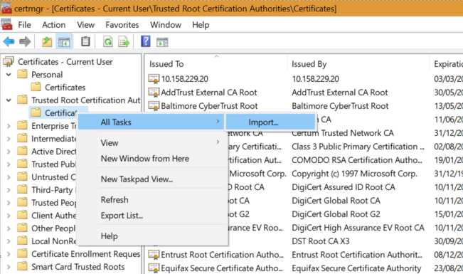Click Trusted Root Certification Authorities folder icon

pyautogui.click(x=22, y=100)
